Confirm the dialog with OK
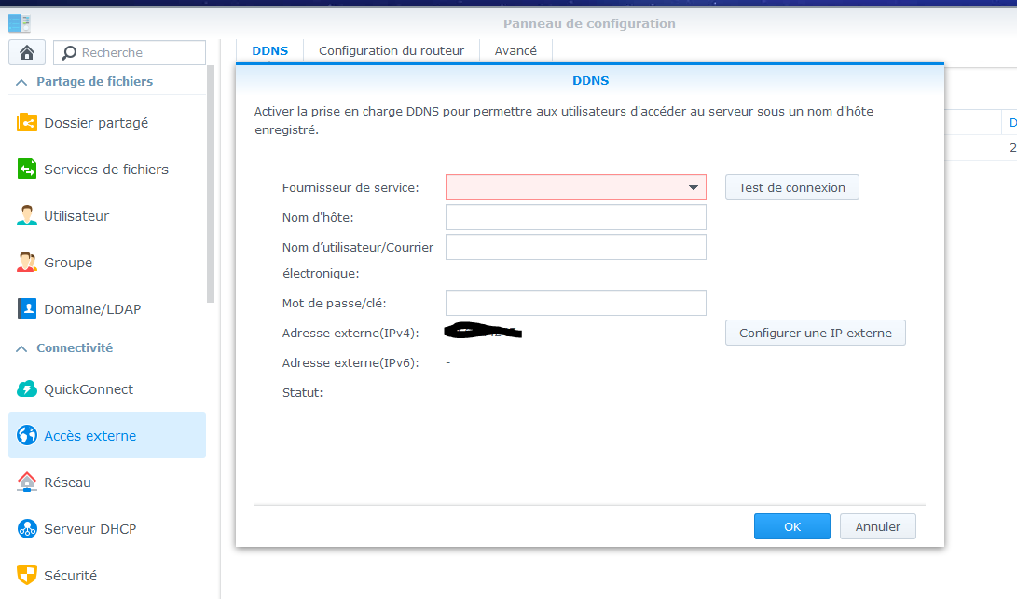 [792, 526]
